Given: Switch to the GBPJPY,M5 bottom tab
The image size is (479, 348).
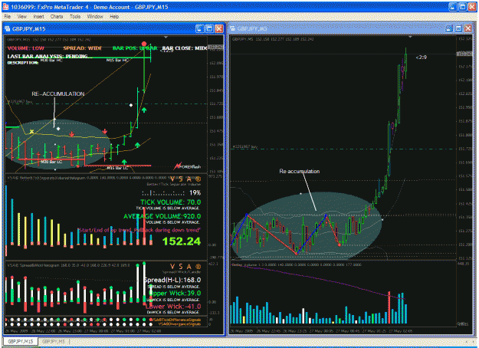Looking at the screenshot, I should pos(53,341).
